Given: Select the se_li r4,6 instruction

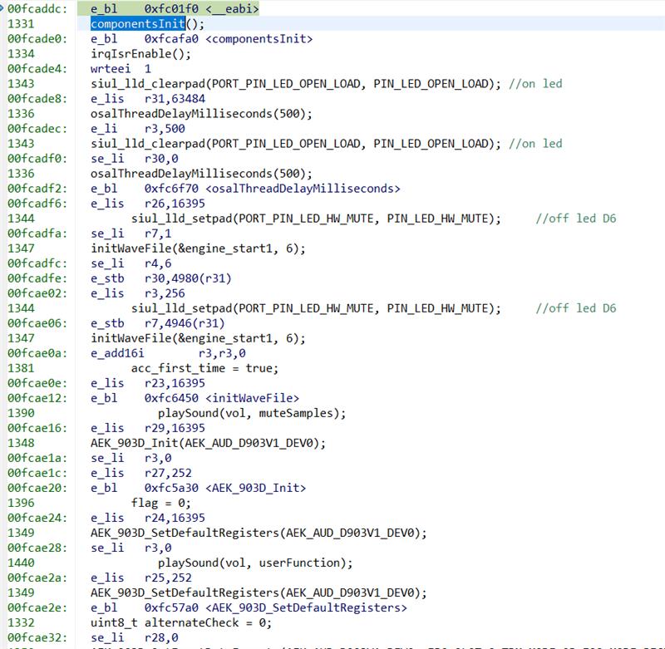Looking at the screenshot, I should click(131, 263).
